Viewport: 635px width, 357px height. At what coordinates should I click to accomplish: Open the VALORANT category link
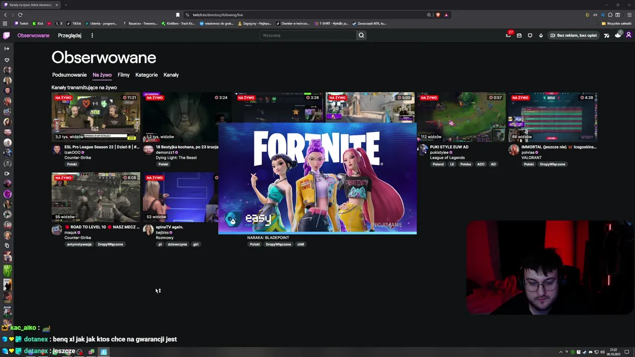[x=531, y=158]
